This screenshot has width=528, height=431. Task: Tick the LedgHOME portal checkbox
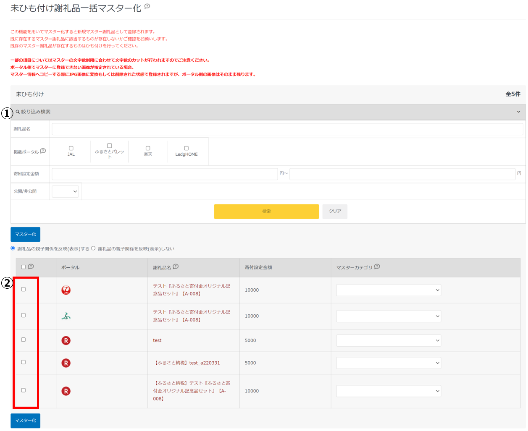tap(187, 148)
